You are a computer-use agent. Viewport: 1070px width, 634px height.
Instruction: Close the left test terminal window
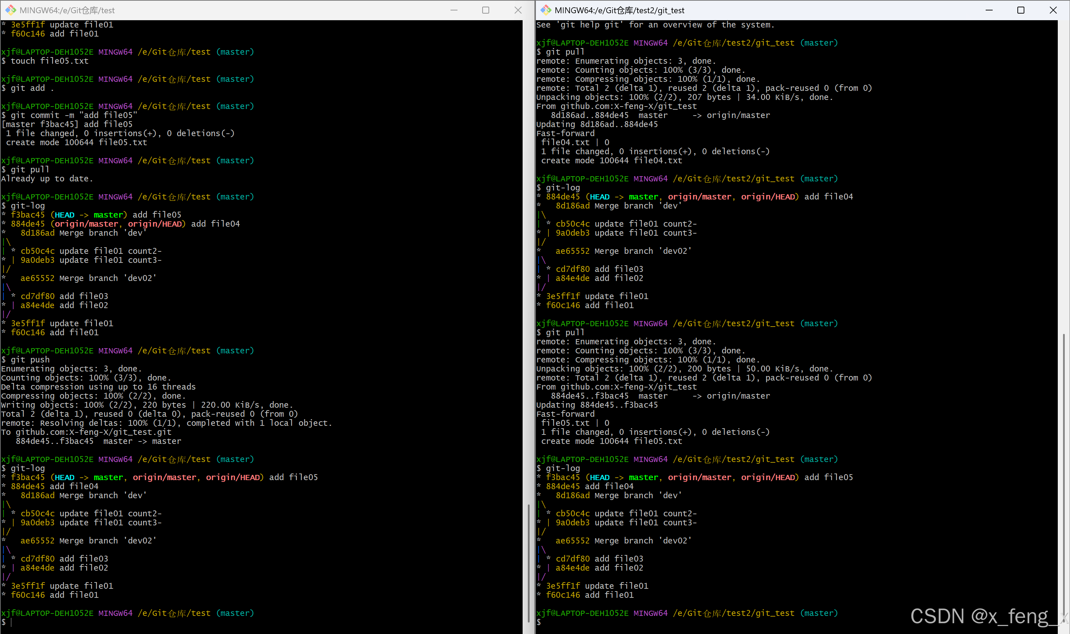(x=518, y=10)
